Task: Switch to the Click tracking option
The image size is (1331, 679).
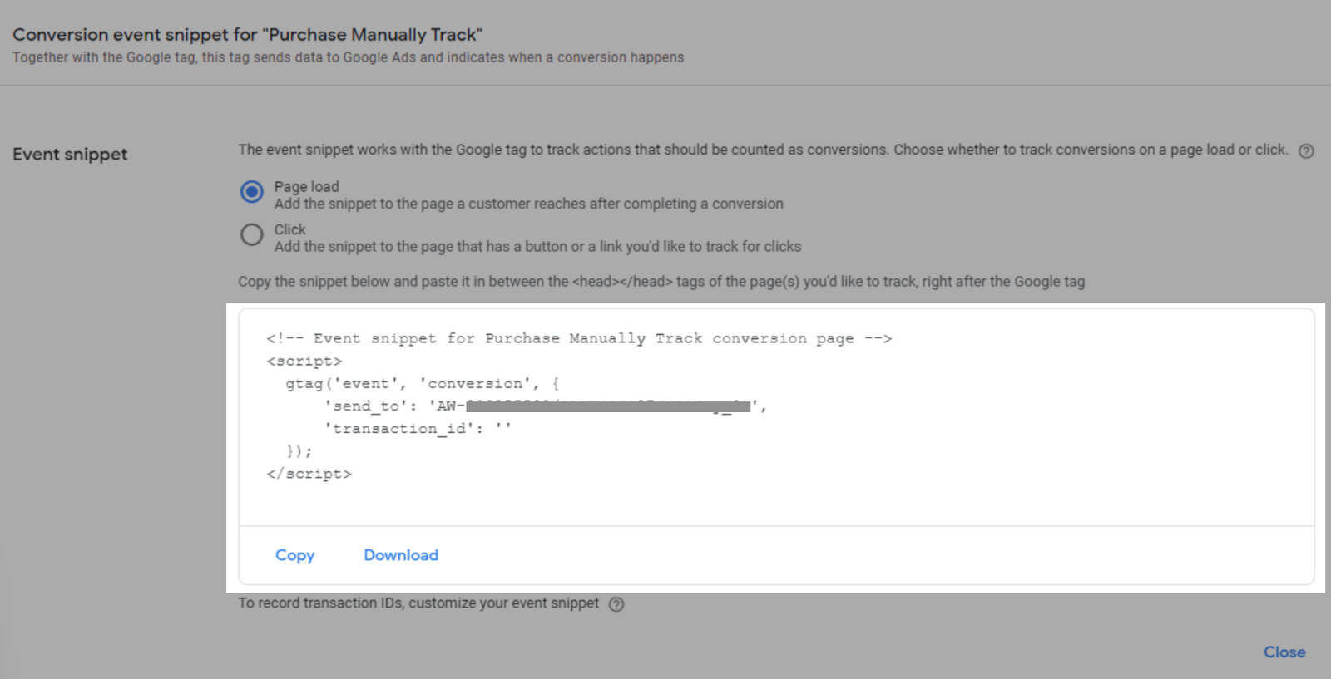Action: 251,234
